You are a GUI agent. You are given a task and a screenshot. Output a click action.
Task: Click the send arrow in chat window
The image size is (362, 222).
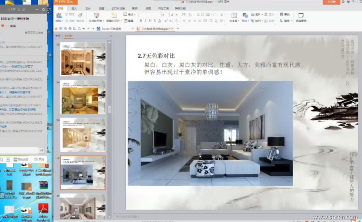[42, 150]
